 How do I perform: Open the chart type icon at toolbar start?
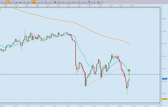[x=2, y=2]
